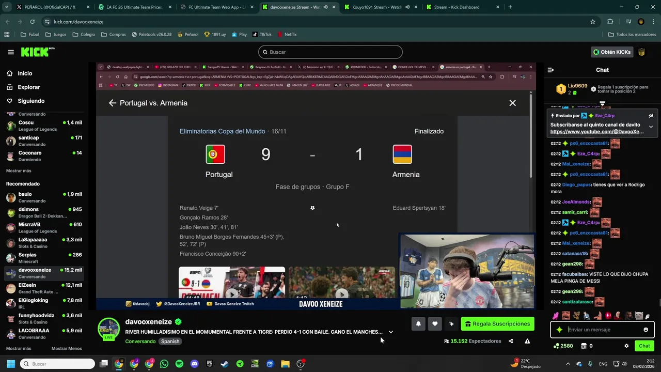The image size is (661, 372).
Task: Open Epic Games from the taskbar
Action: pos(210,364)
